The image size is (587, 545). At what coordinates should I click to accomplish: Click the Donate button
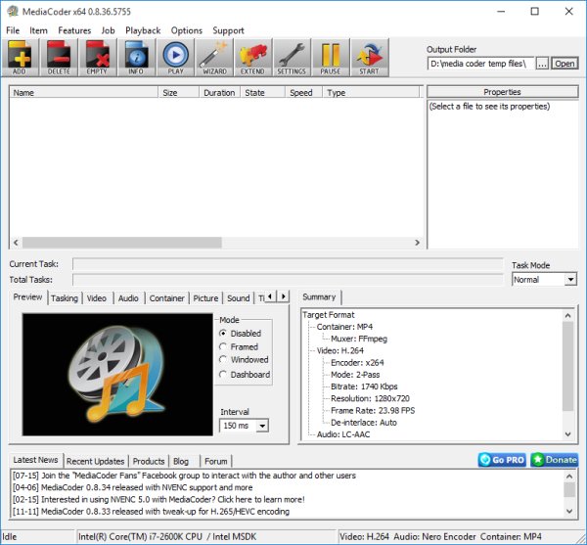(554, 460)
